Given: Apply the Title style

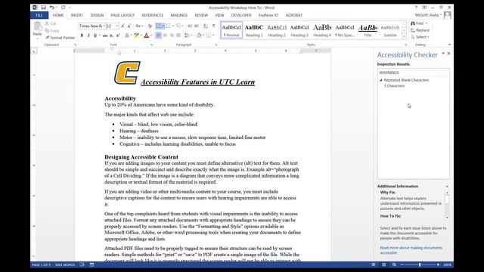Looking at the screenshot, I should pos(368,30).
